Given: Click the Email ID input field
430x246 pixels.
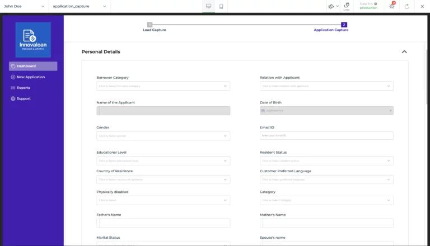Looking at the screenshot, I should 326,136.
